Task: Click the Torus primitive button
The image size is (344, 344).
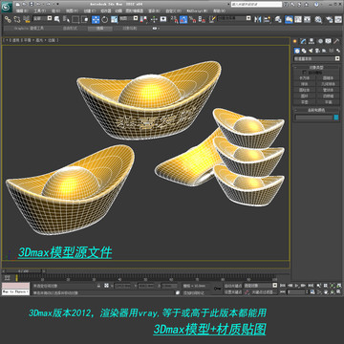Action: tap(305, 96)
